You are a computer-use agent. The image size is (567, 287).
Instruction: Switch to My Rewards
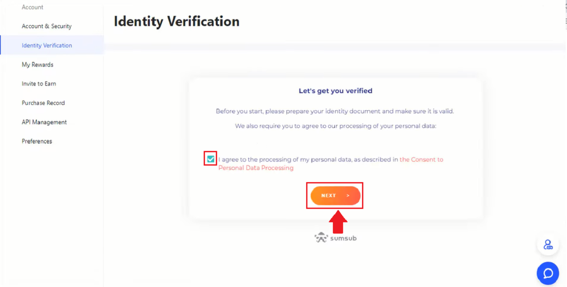pos(37,64)
